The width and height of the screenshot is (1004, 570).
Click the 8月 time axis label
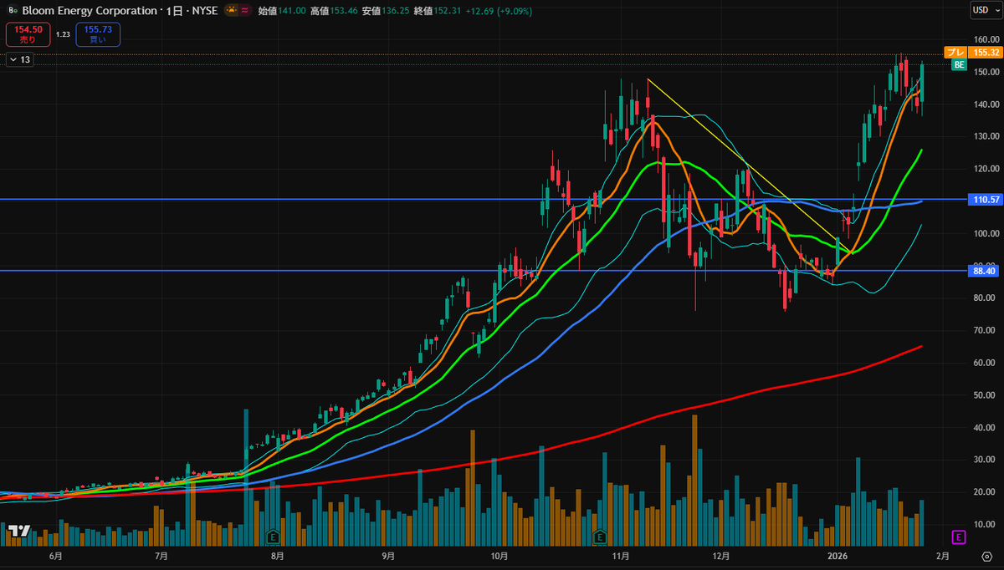click(x=277, y=555)
